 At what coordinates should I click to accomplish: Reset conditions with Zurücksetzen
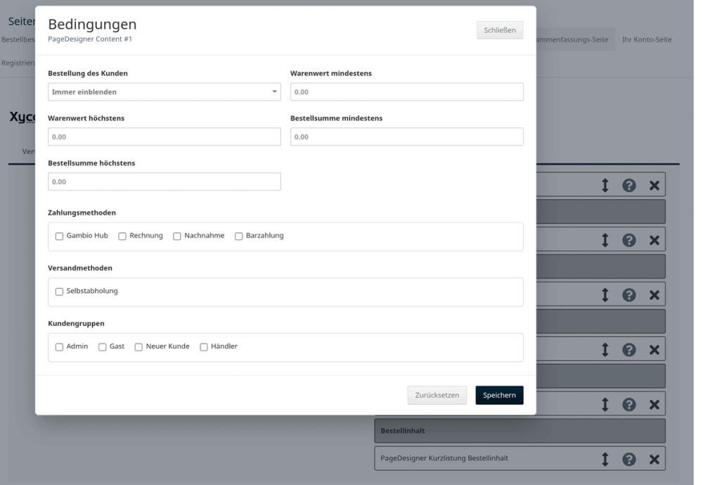point(437,395)
